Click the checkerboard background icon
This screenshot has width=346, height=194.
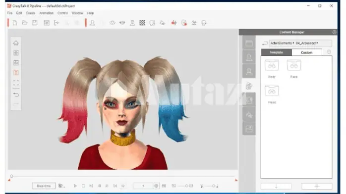[142, 23]
